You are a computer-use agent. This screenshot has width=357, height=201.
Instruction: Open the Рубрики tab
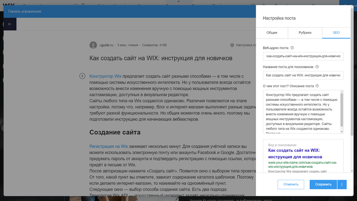(x=305, y=33)
